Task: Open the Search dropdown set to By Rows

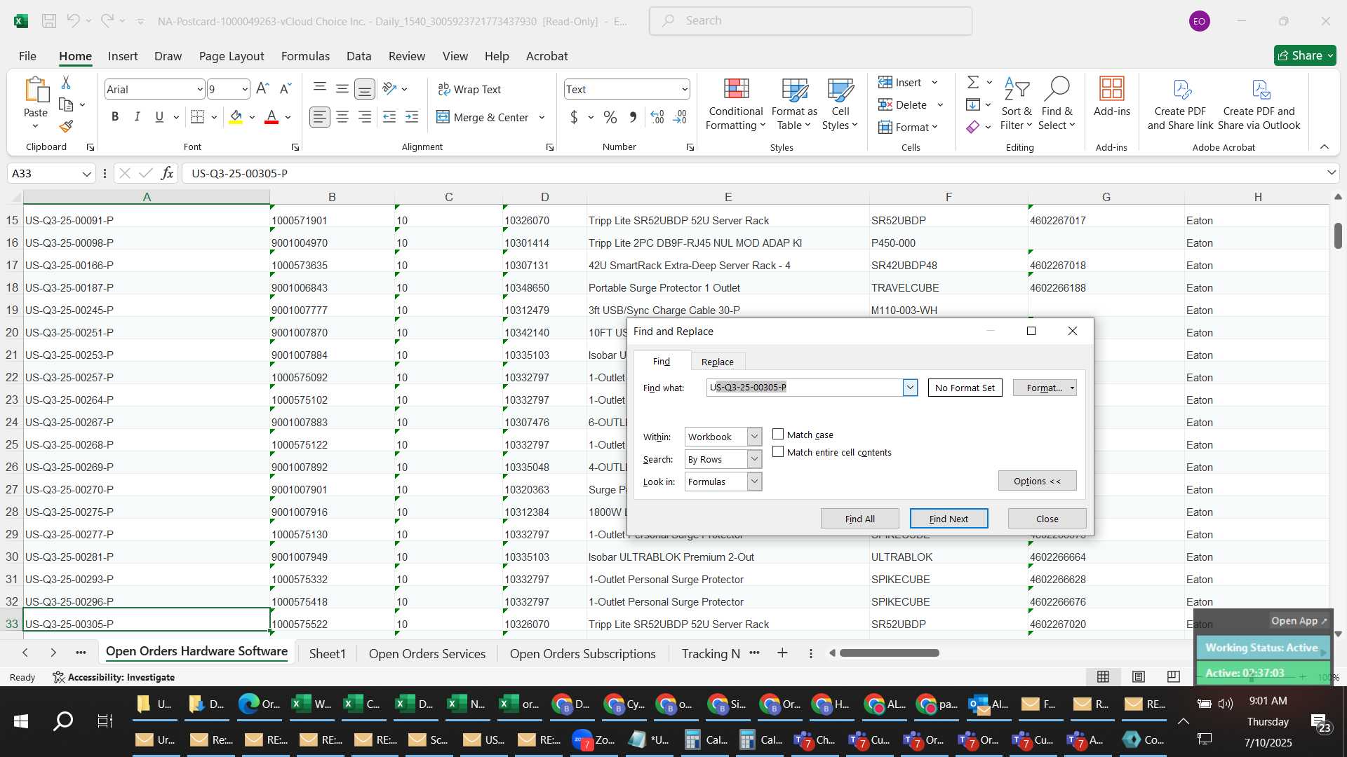Action: pyautogui.click(x=754, y=459)
